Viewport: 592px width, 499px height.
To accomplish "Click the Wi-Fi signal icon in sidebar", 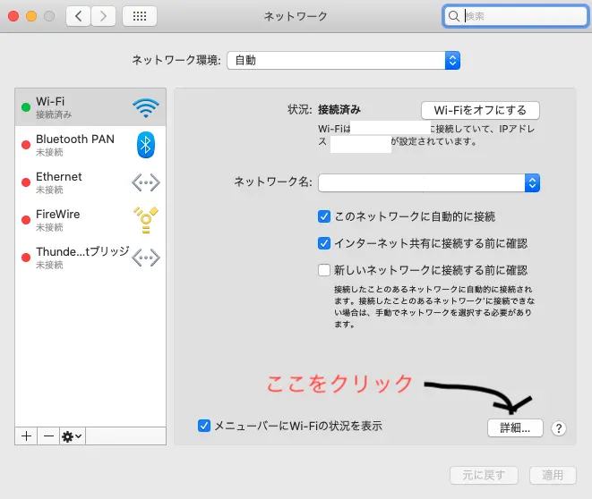I will point(145,108).
